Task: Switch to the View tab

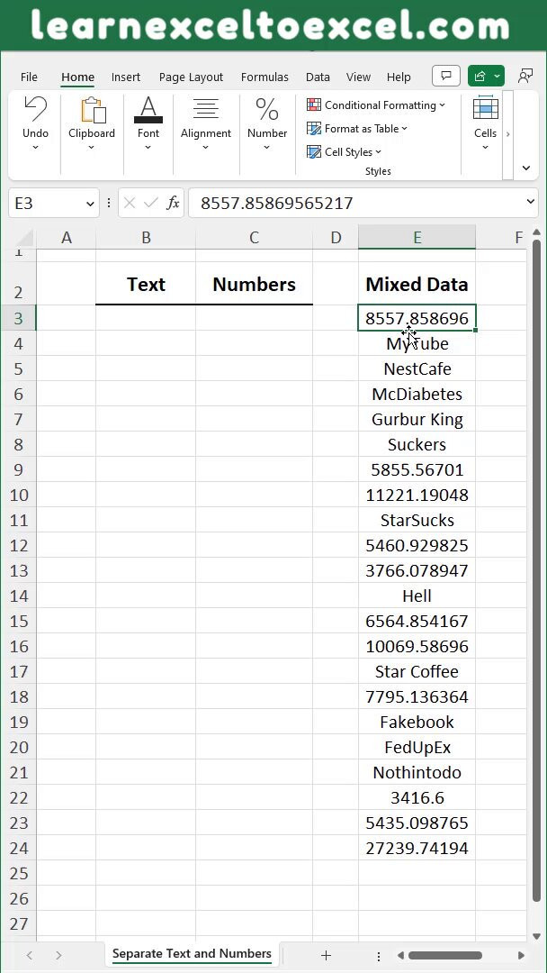Action: click(x=358, y=77)
